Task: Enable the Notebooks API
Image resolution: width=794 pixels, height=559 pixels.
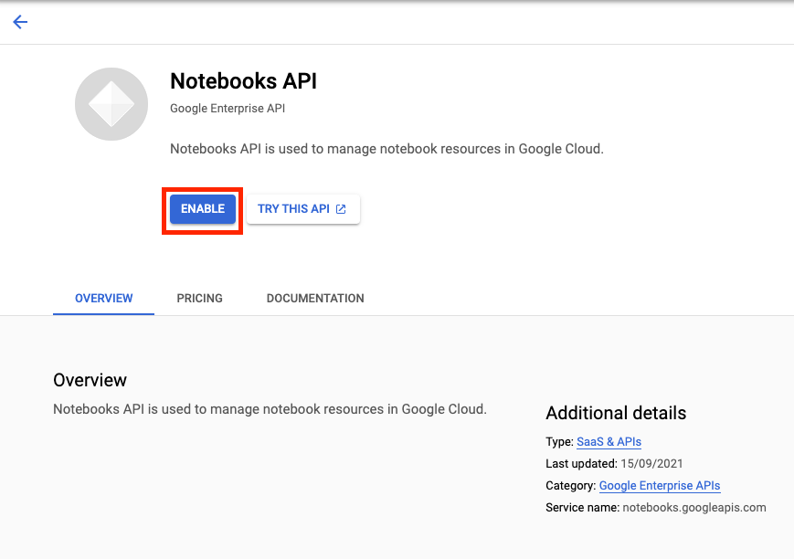Action: click(x=202, y=208)
